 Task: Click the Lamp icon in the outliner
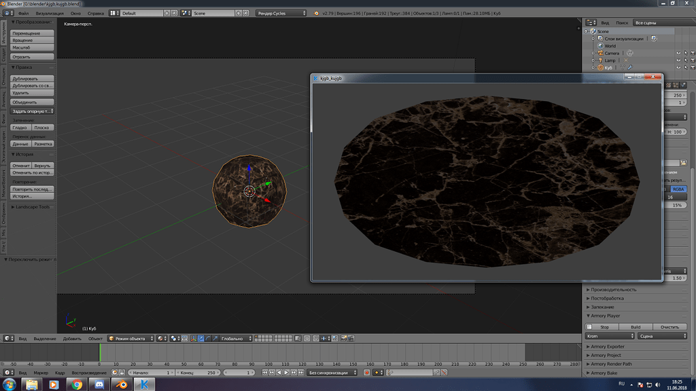[600, 60]
